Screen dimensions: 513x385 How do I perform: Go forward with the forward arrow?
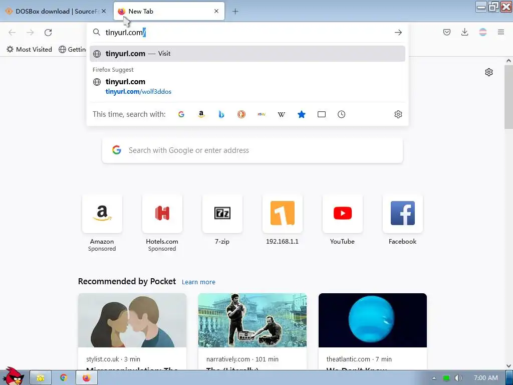coord(30,33)
